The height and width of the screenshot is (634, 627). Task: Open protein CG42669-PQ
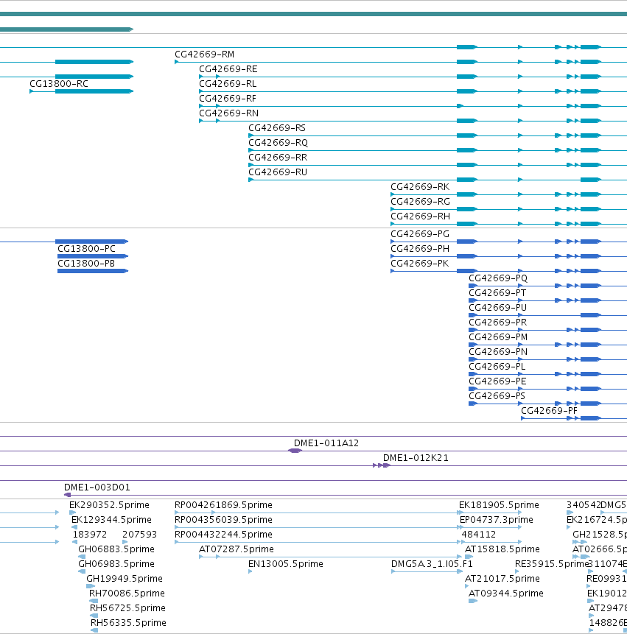coord(498,278)
